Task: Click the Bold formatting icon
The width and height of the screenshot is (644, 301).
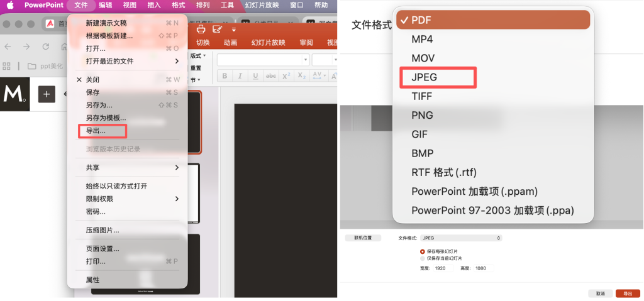Action: pyautogui.click(x=224, y=76)
